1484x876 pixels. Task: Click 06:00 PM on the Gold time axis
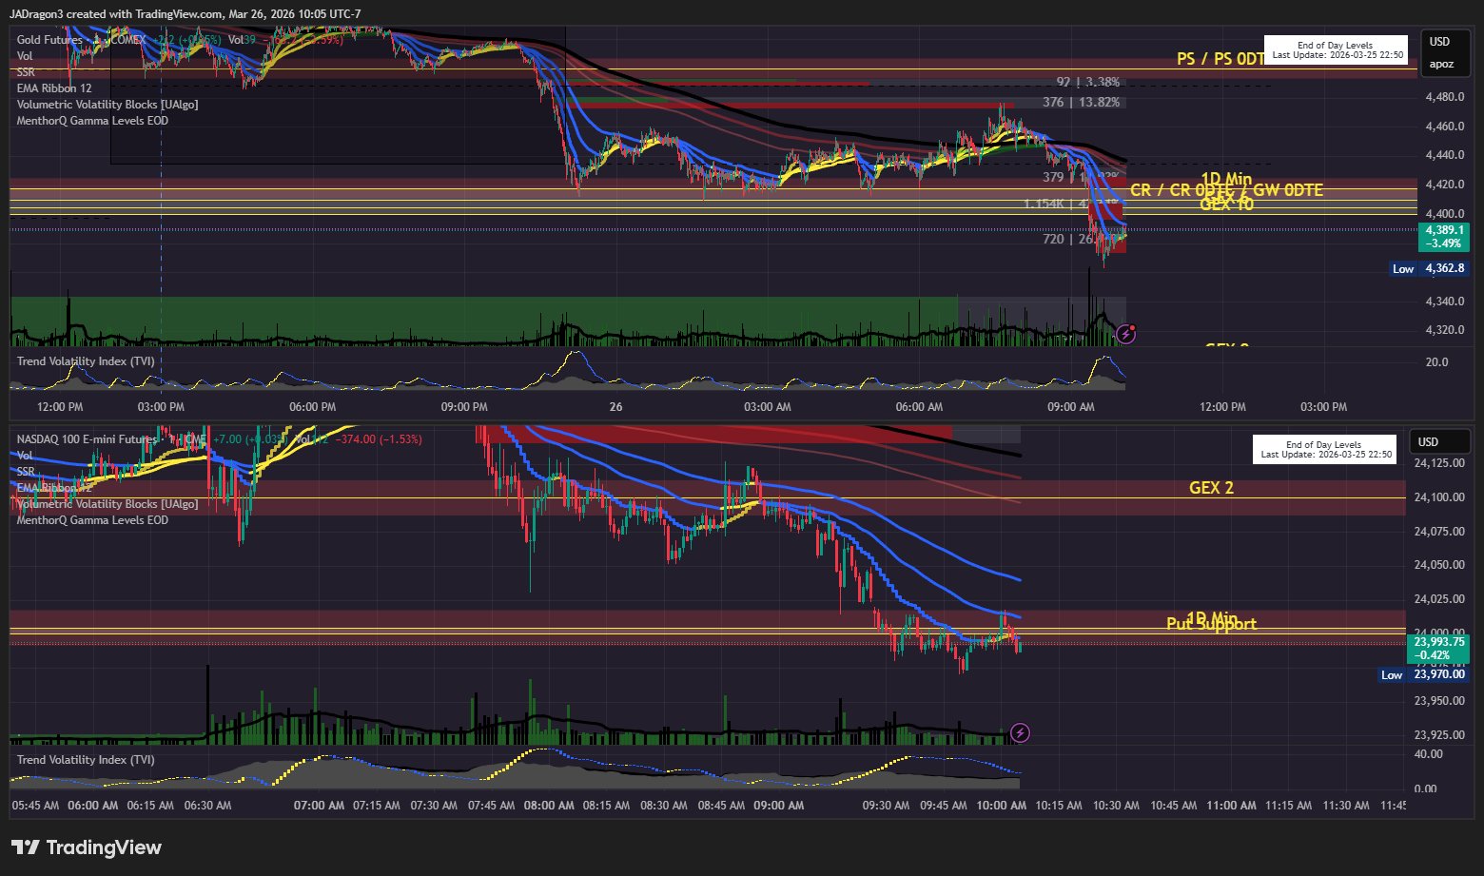[313, 407]
